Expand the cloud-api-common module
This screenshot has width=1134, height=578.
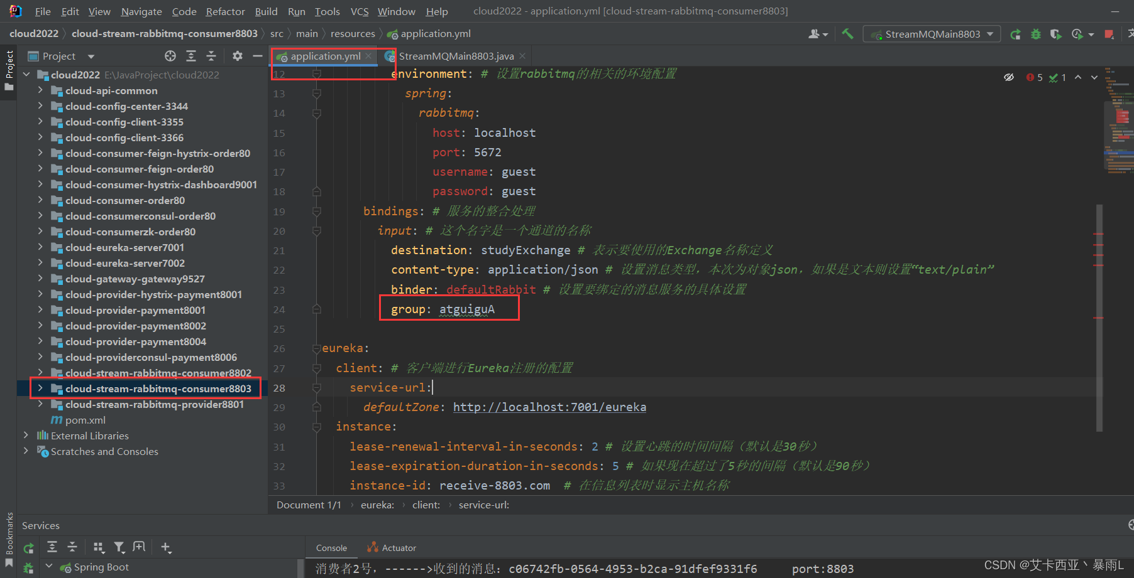(41, 90)
